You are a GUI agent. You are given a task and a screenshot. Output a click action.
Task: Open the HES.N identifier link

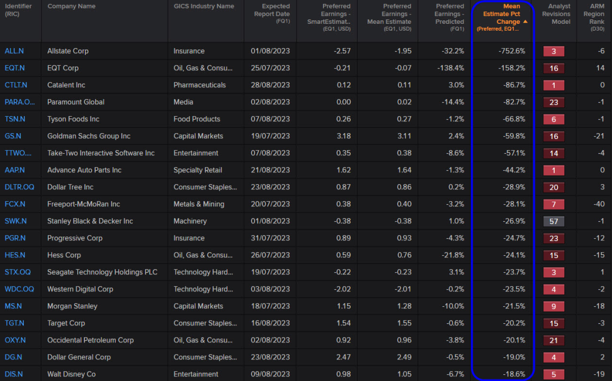point(15,255)
